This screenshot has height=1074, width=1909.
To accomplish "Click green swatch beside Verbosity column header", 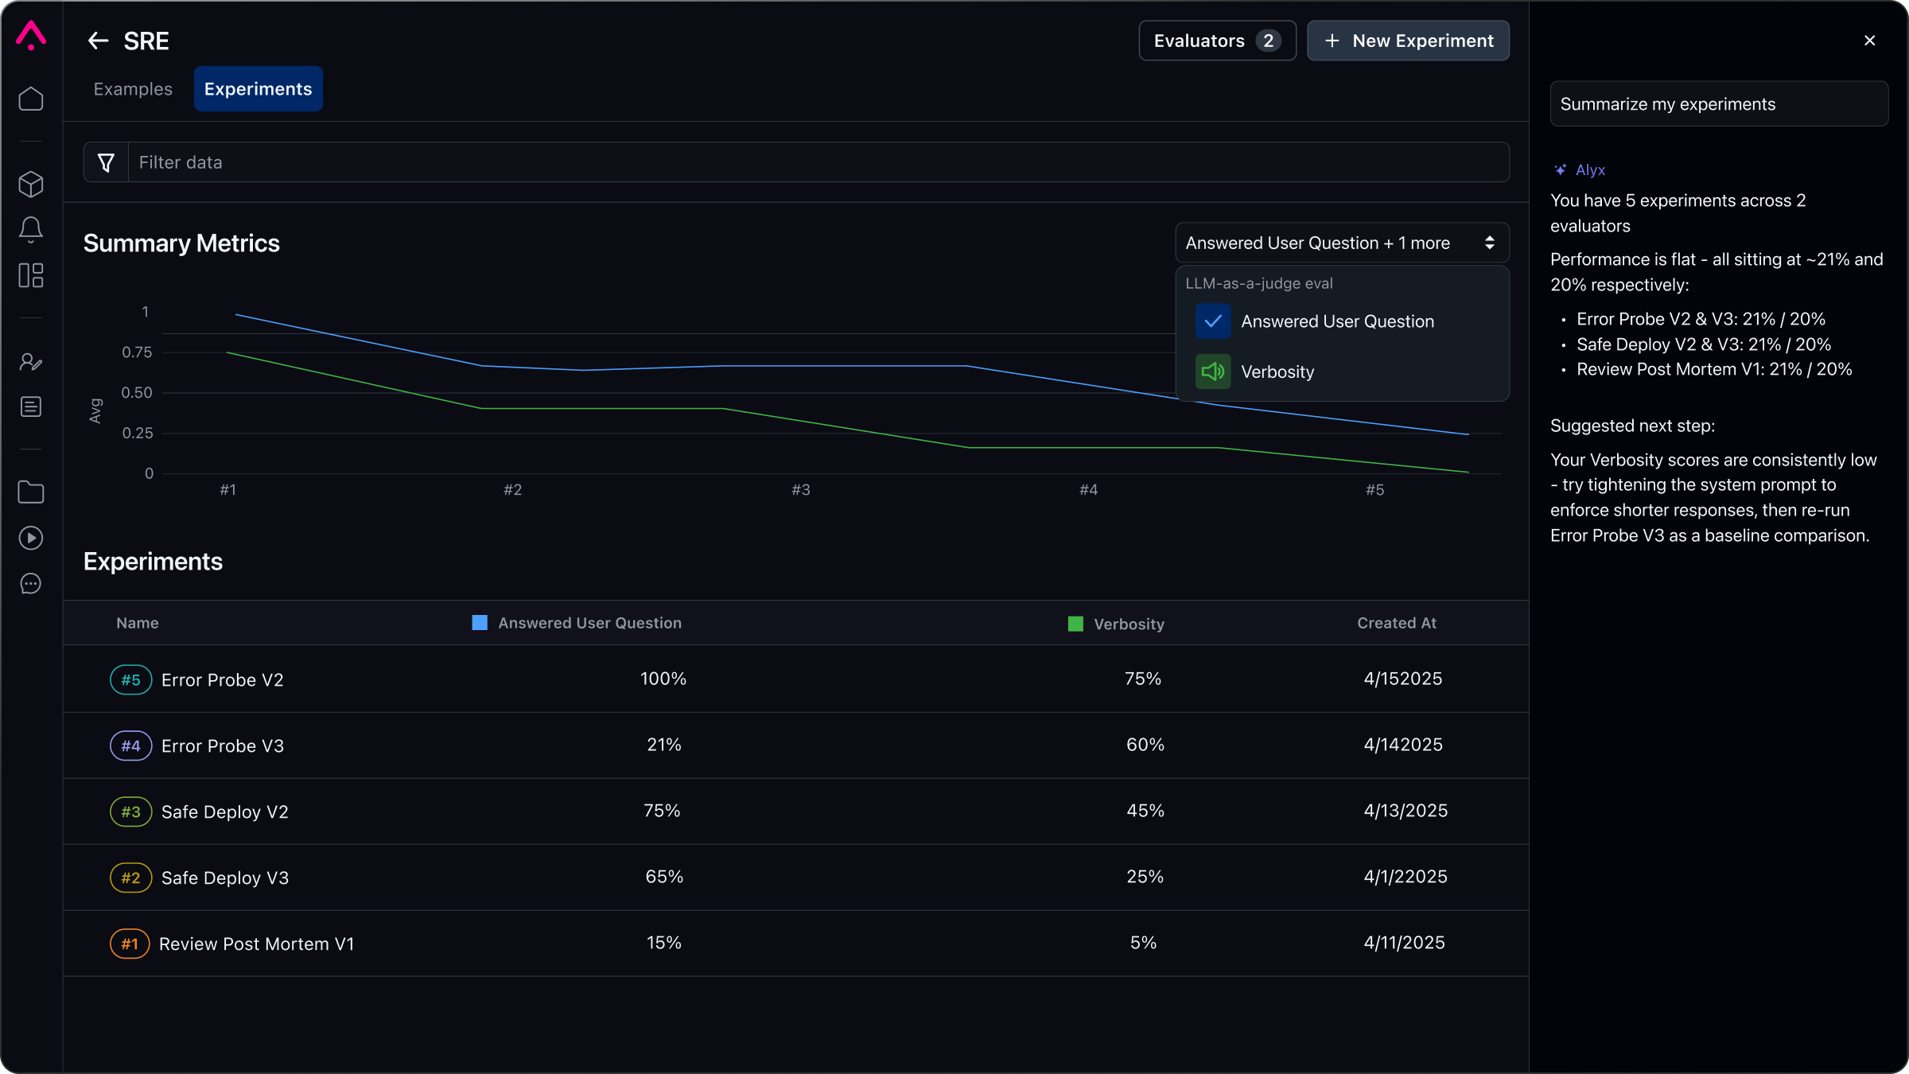I will click(x=1075, y=624).
